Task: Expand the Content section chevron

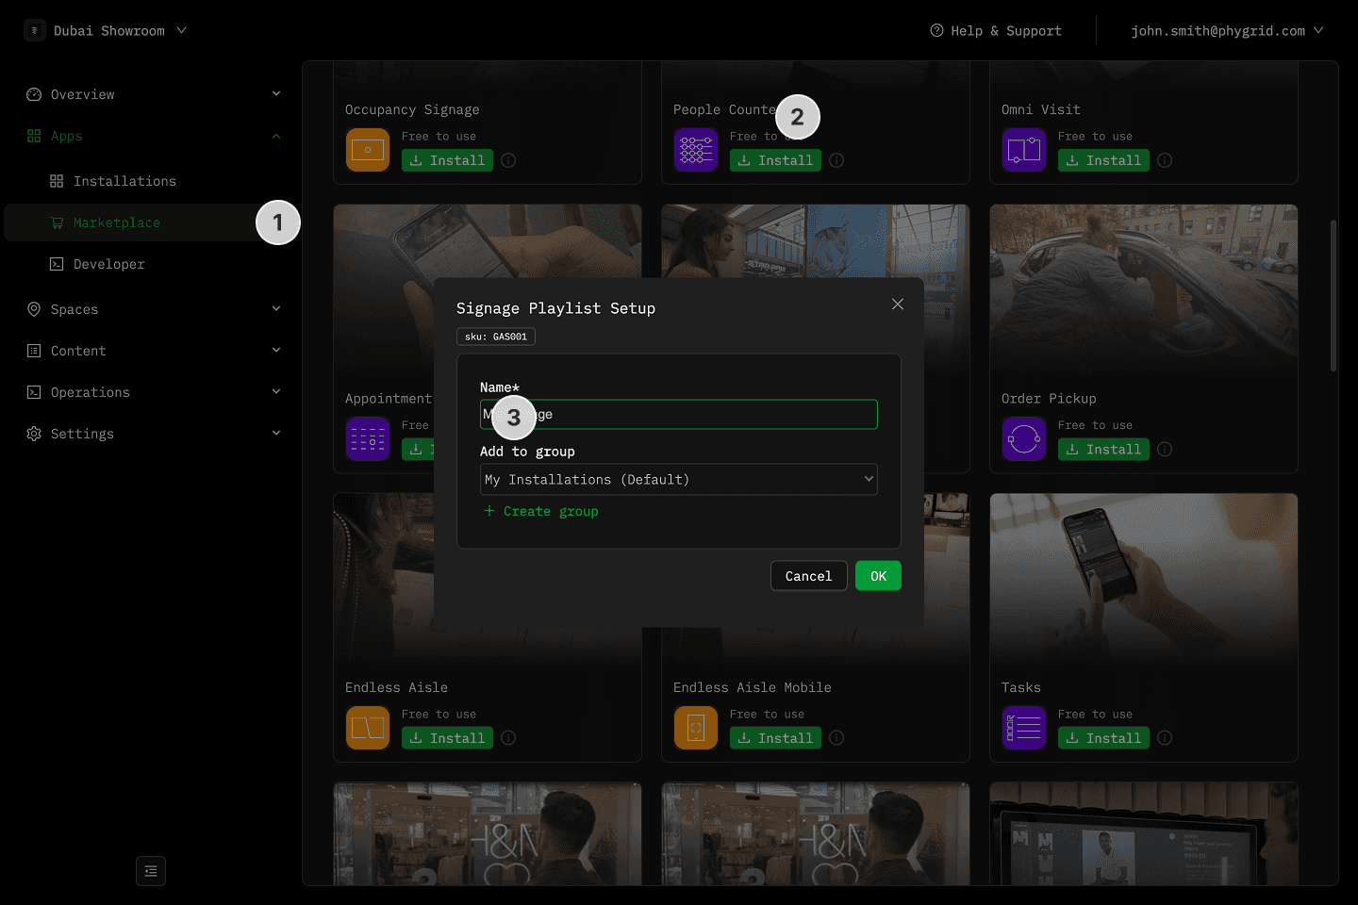Action: (276, 350)
